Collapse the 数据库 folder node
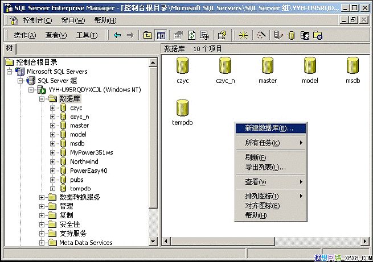 42,99
